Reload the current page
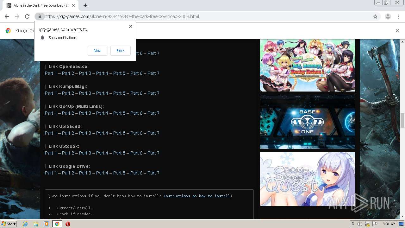 27,16
